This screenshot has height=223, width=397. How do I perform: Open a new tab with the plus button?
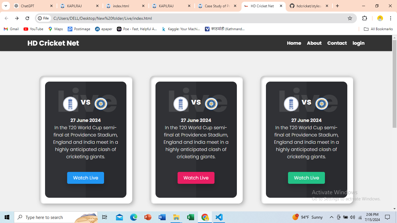pos(337,6)
